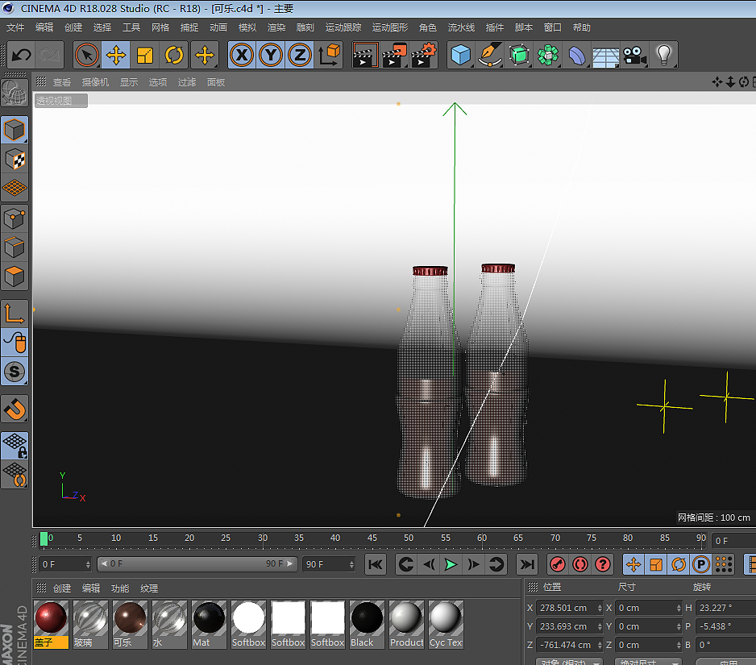Open the 插件 menu
The height and width of the screenshot is (665, 756).
[x=495, y=27]
